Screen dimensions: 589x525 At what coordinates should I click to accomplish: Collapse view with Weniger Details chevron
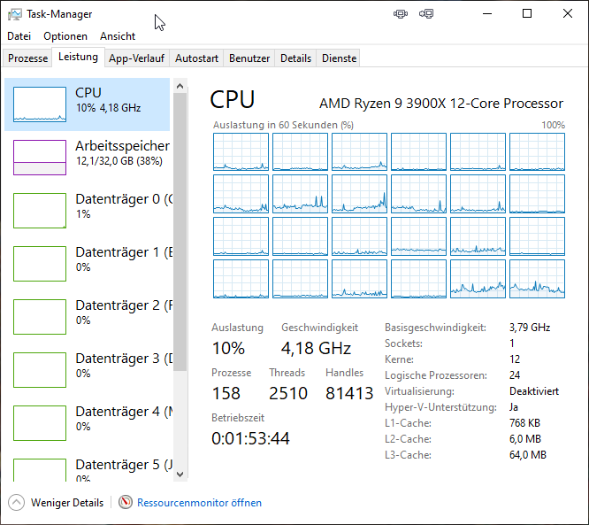click(x=17, y=503)
